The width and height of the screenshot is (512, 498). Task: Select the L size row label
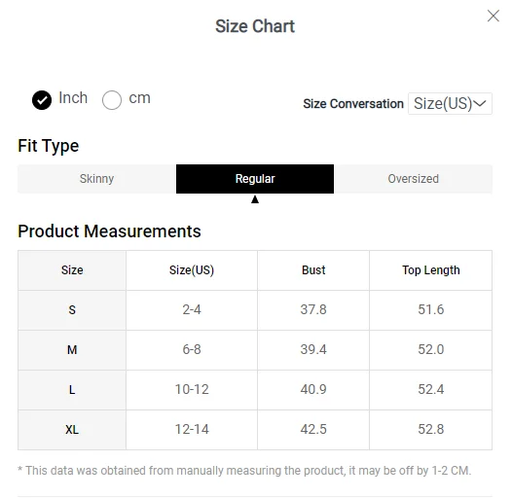click(x=72, y=390)
